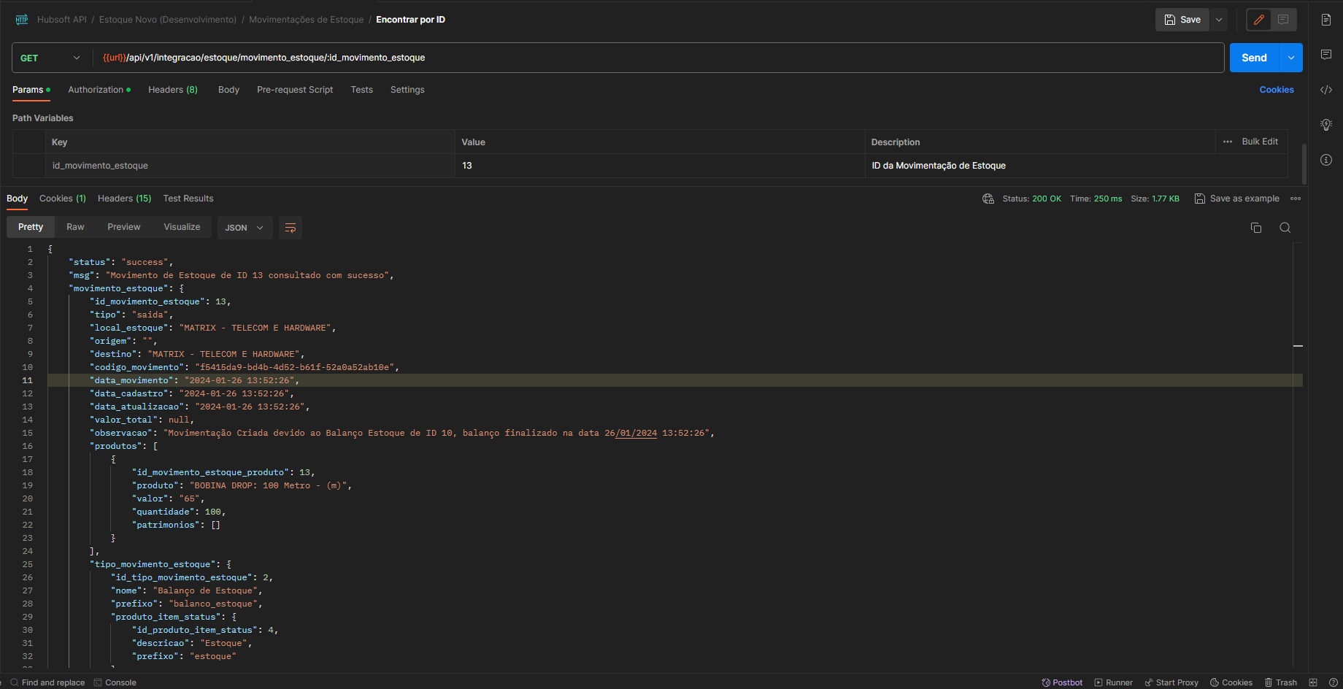
Task: Click the HTTP collection icon in breadcrumb
Action: pos(22,20)
